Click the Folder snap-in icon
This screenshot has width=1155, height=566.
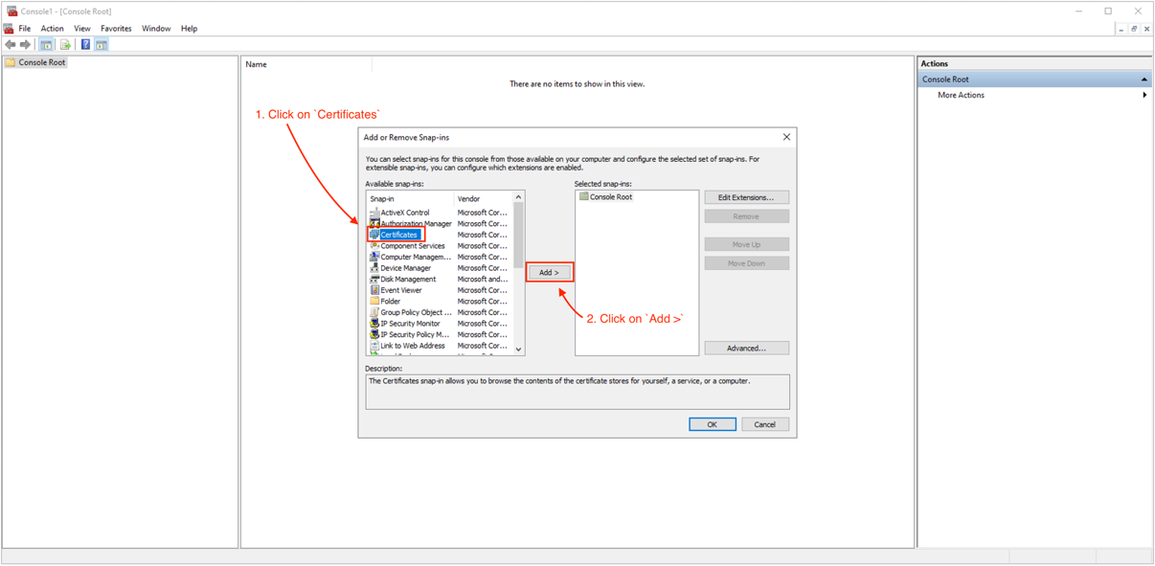pyautogui.click(x=374, y=301)
